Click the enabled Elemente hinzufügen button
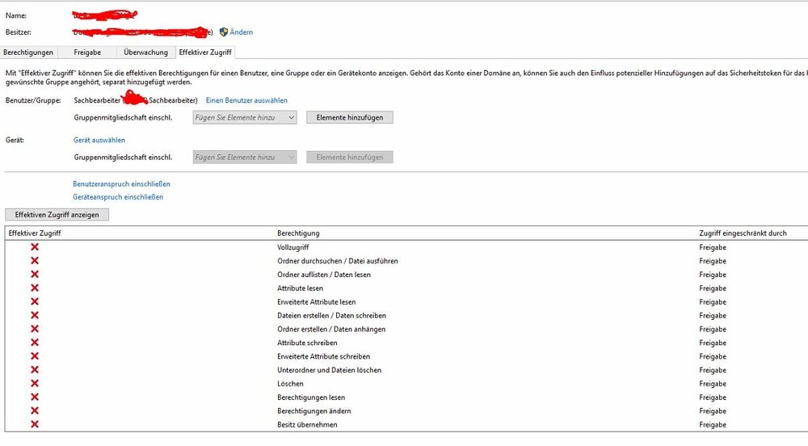 pyautogui.click(x=350, y=117)
